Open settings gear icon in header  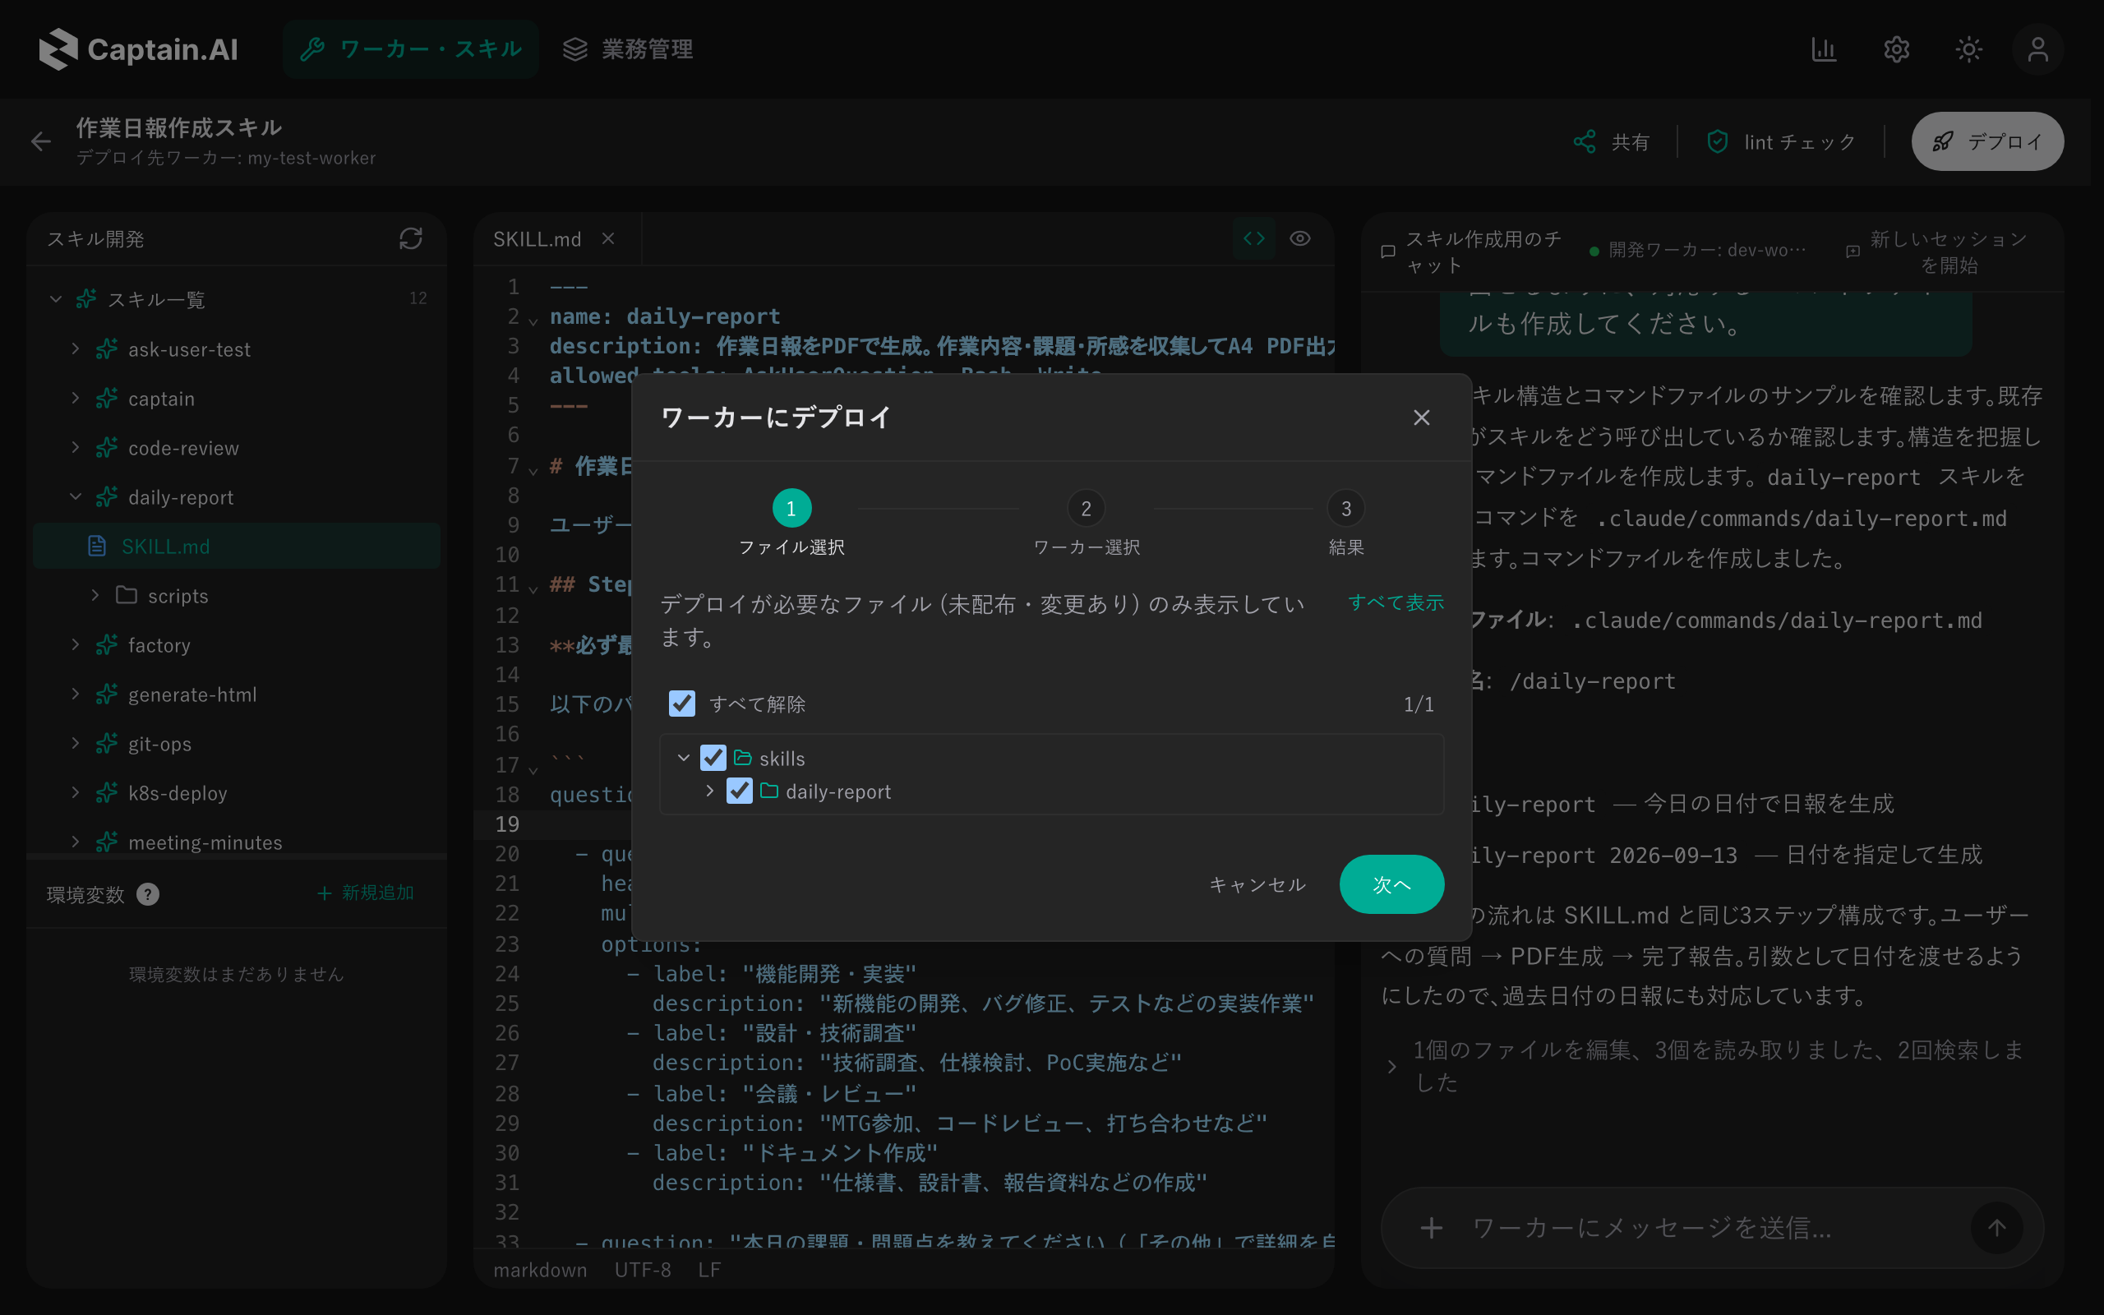coord(1896,49)
